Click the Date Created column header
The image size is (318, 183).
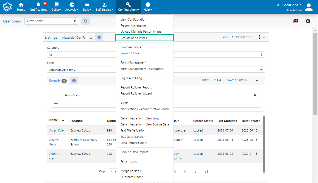251,121
